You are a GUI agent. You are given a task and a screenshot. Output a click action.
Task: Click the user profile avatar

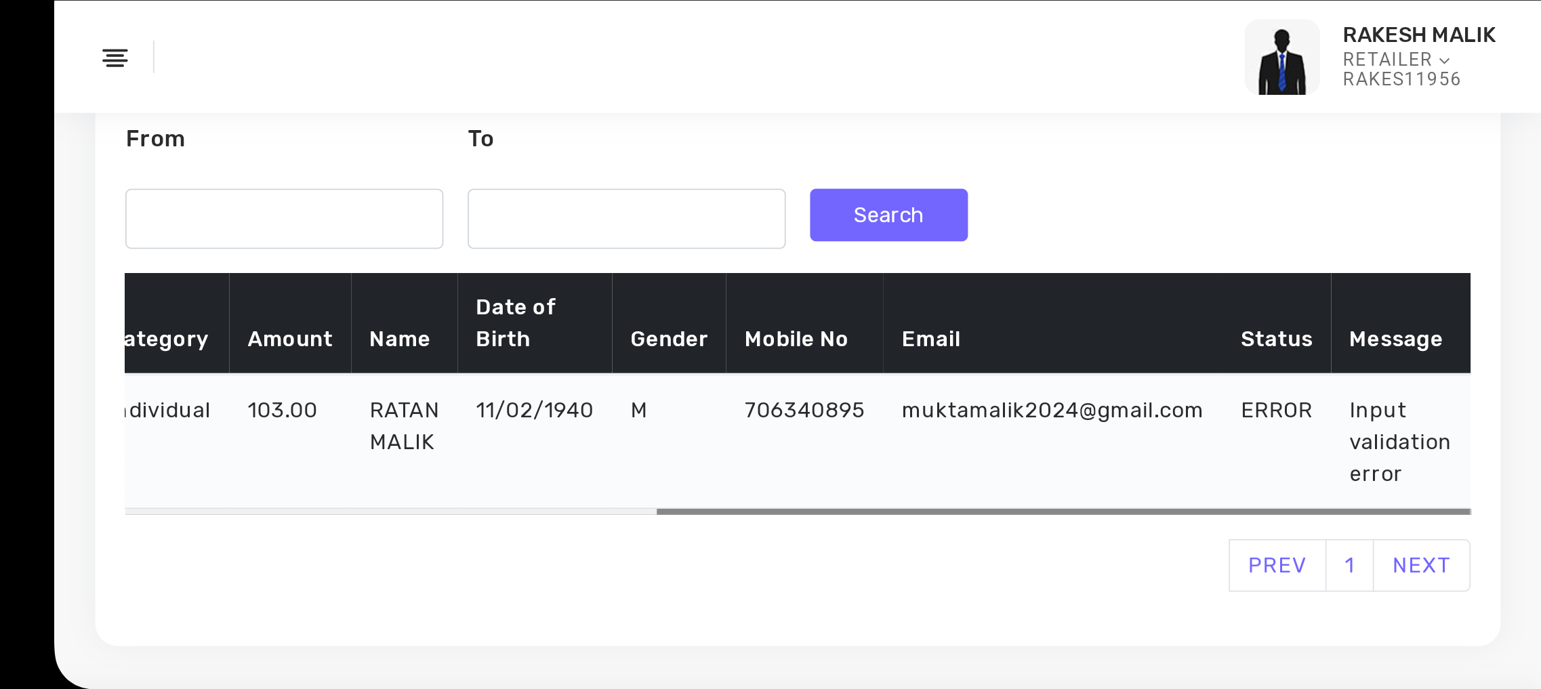click(1281, 58)
